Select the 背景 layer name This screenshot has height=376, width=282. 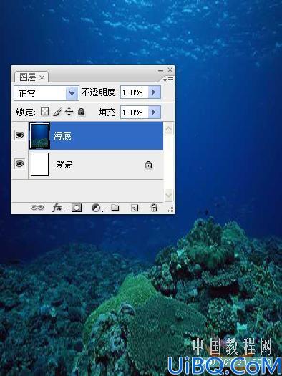[x=64, y=165]
